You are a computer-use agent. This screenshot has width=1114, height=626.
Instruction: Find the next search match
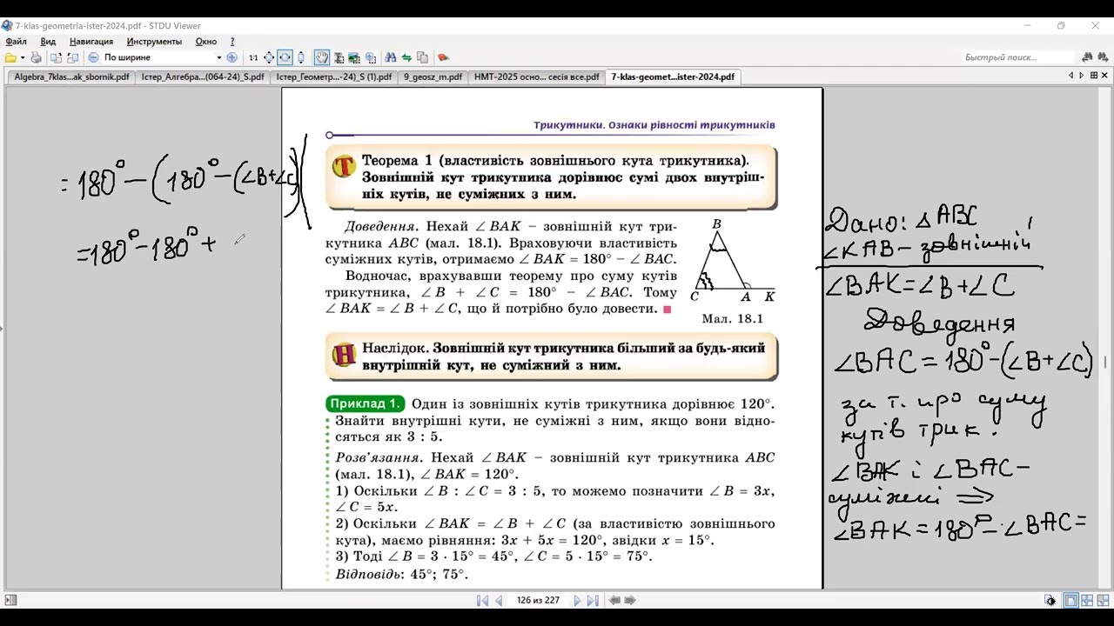[1102, 57]
